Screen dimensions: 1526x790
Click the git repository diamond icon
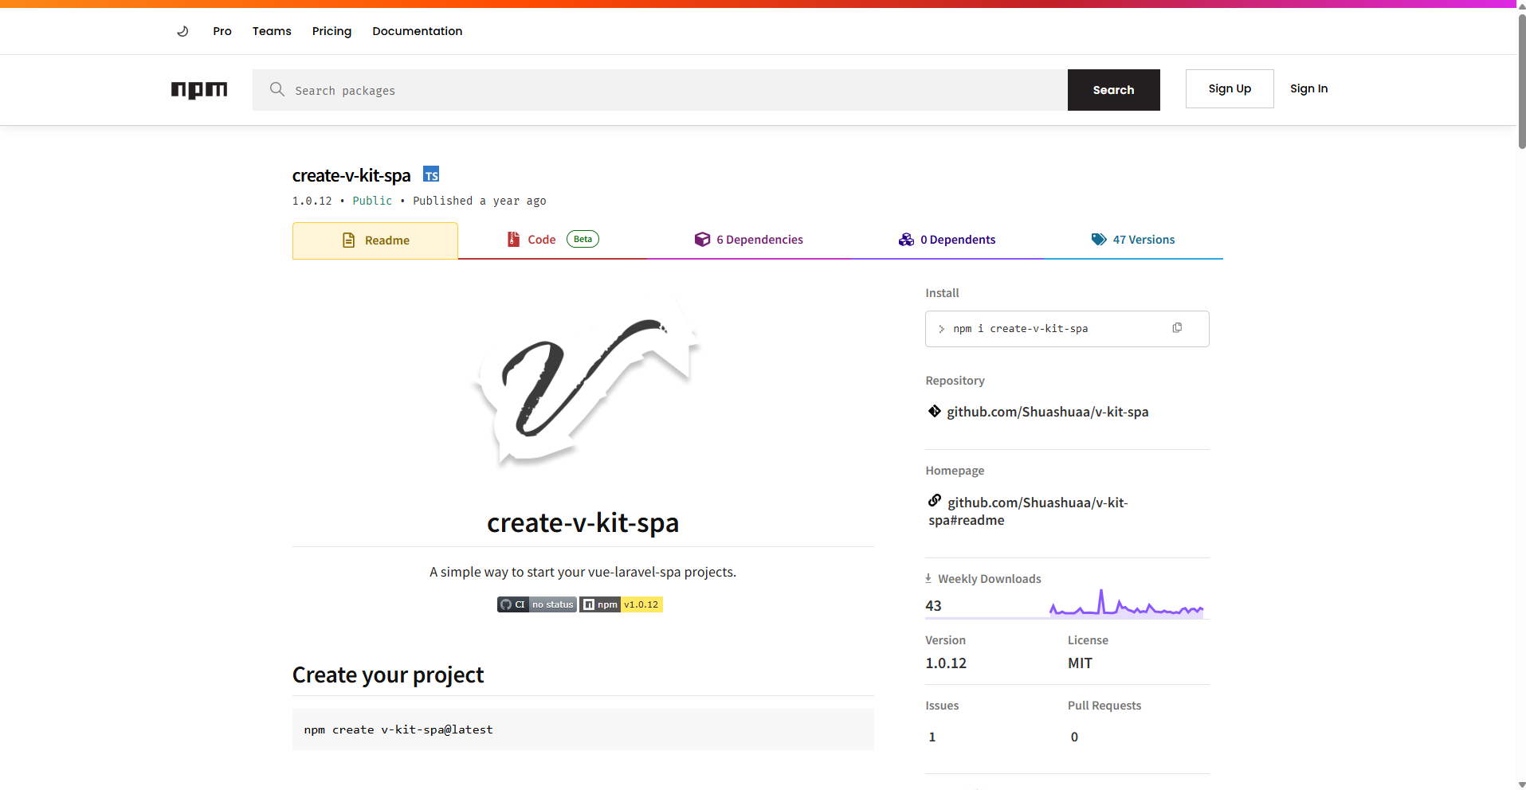click(x=935, y=411)
